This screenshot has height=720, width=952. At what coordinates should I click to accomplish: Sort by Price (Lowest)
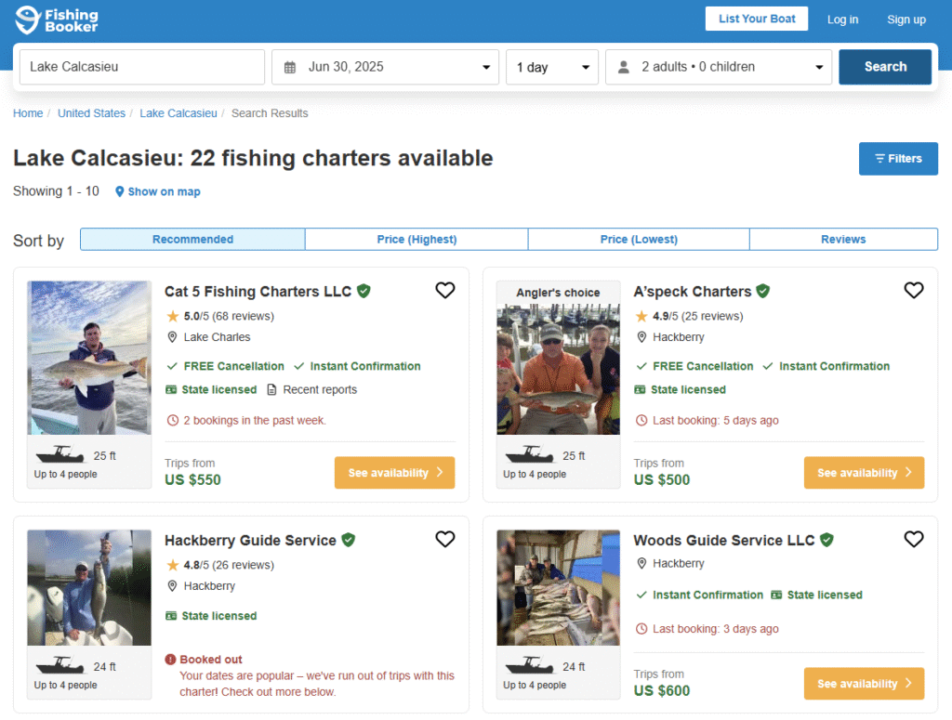(639, 239)
